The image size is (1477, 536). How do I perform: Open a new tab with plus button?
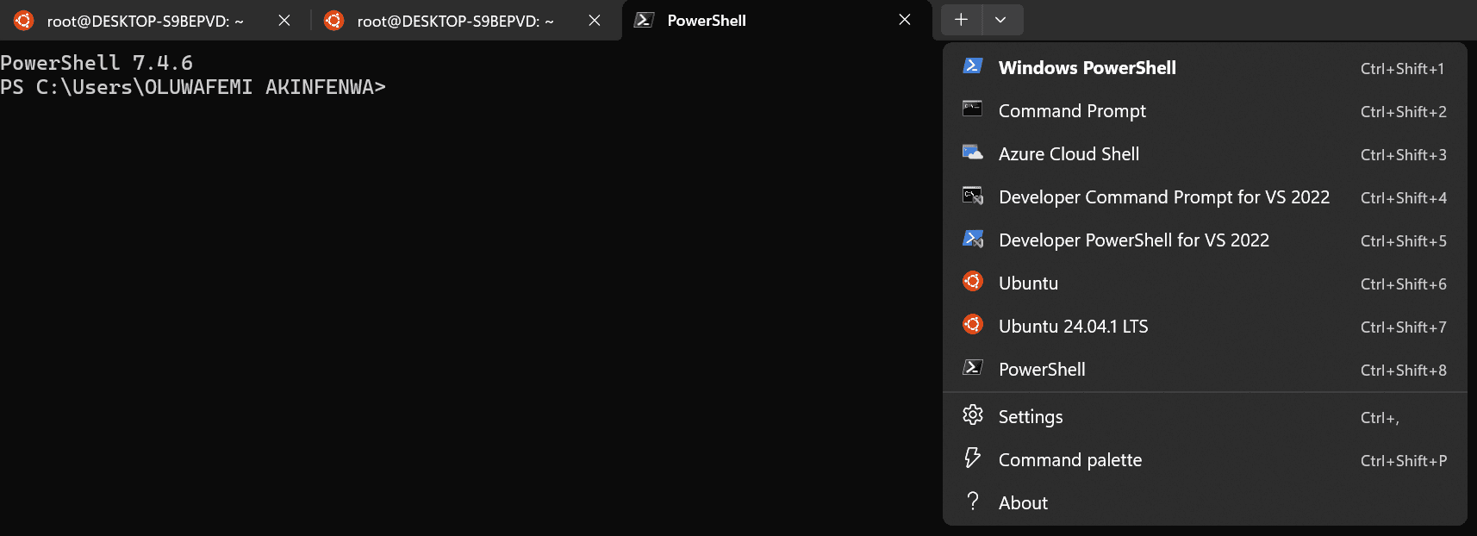[x=961, y=20]
